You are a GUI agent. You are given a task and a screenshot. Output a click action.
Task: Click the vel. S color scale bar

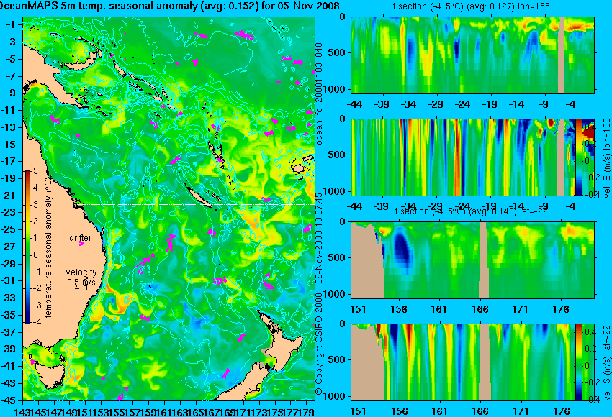579,362
